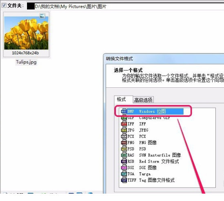Select the PNG image format icon
Viewport: 224px width, 201px height.
[x=124, y=143]
